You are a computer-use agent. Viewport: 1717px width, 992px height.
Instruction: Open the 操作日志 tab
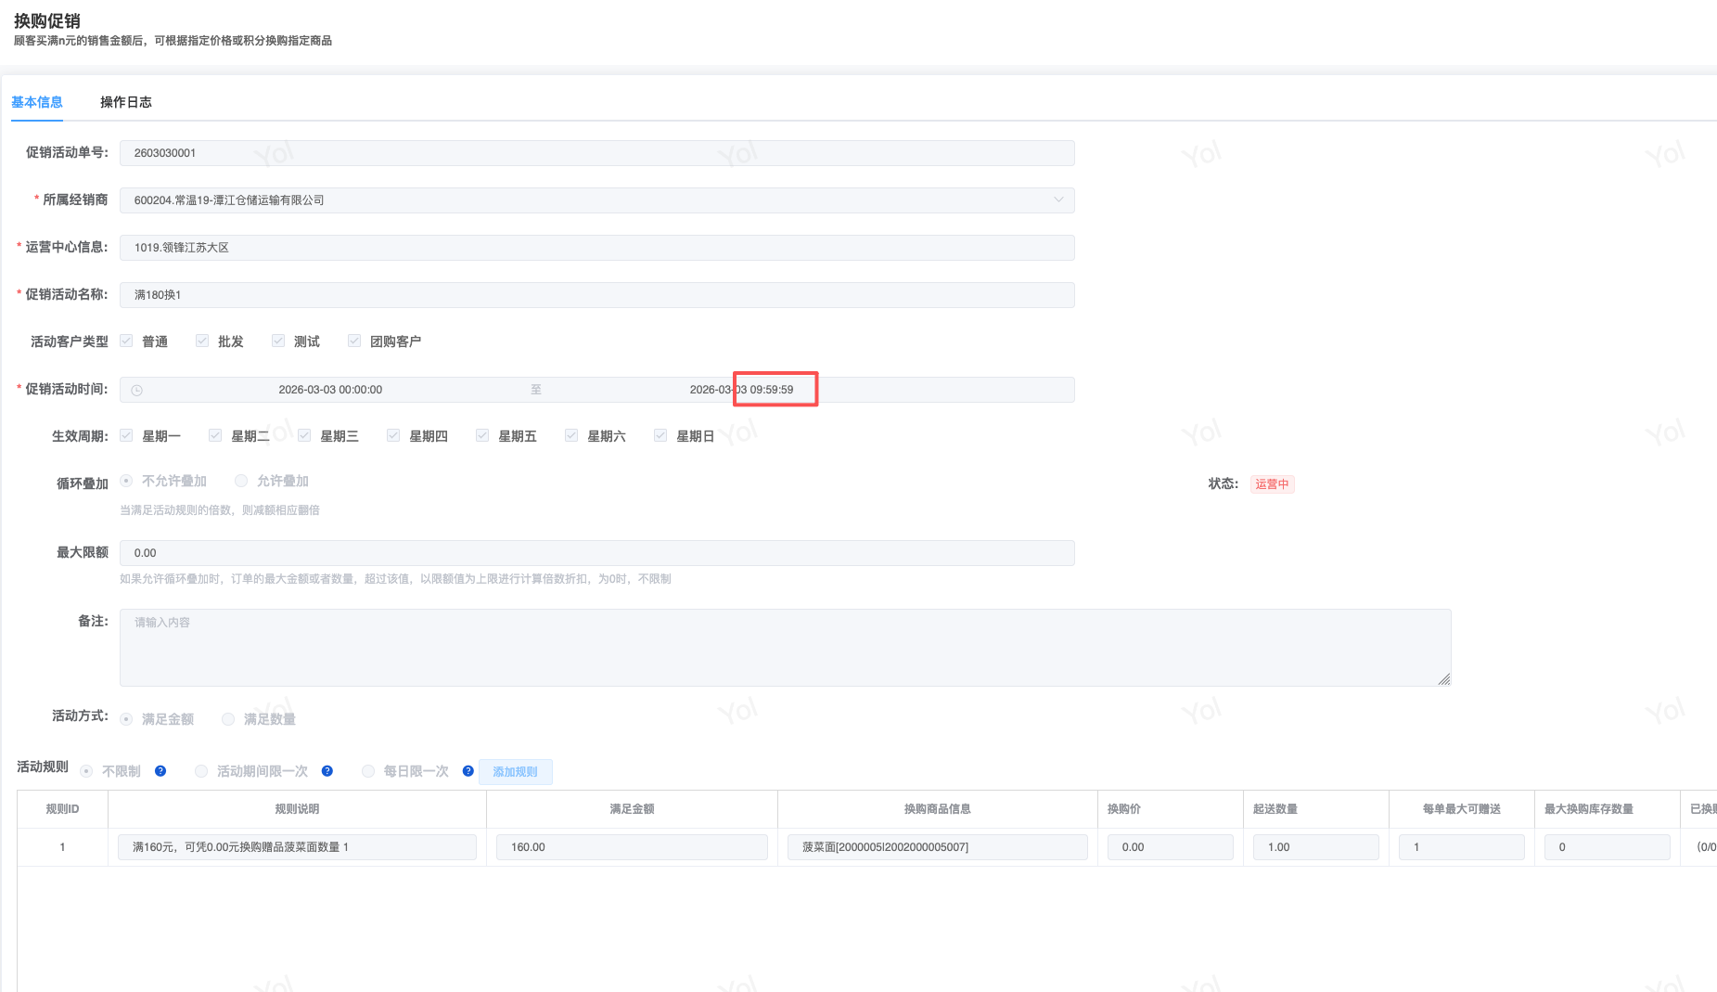tap(126, 102)
